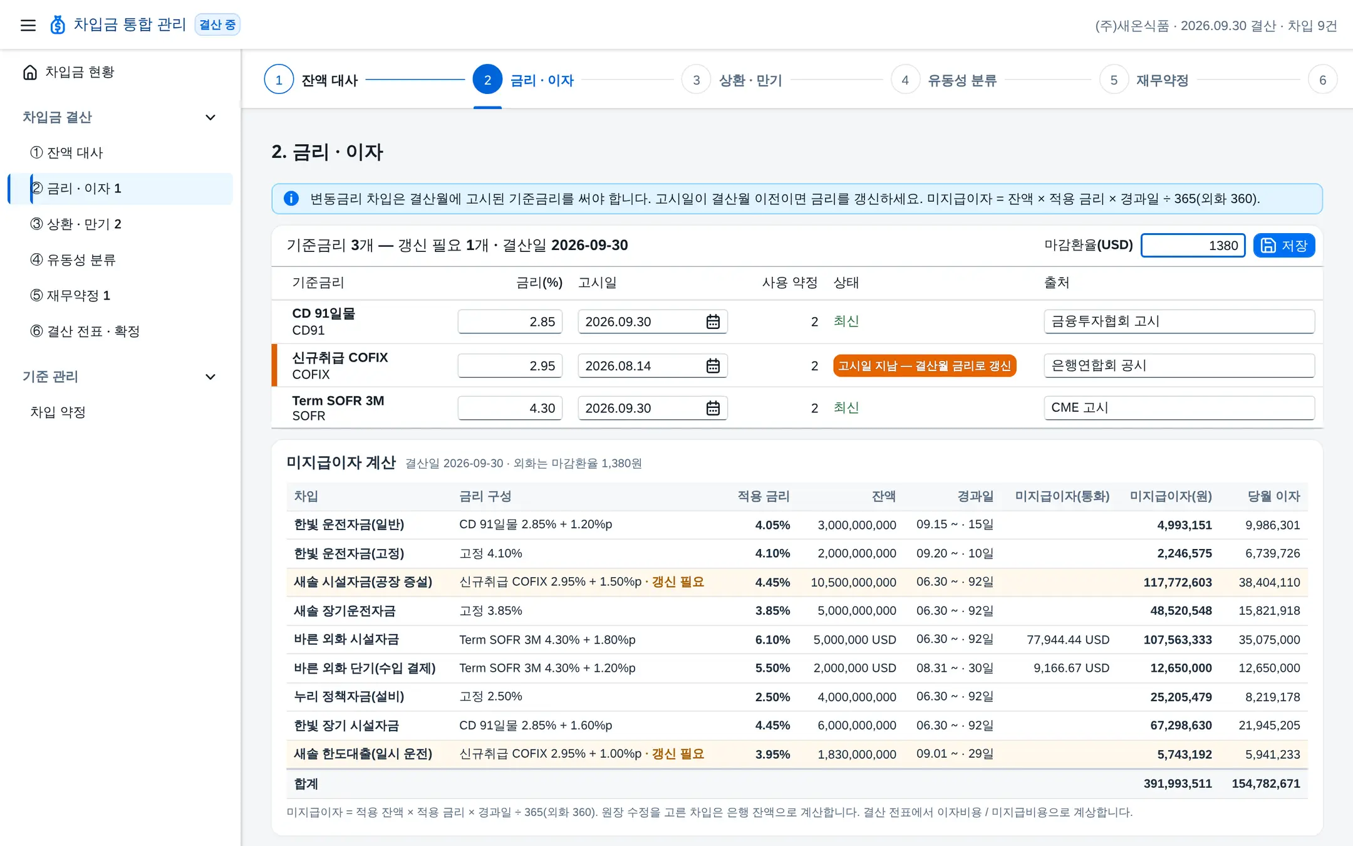Click the 결산 중 status badge

point(217,25)
